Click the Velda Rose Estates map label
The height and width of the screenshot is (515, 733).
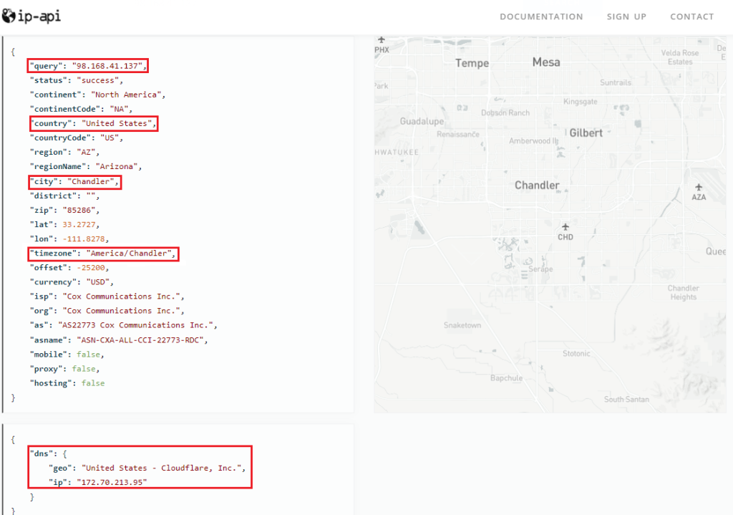coord(680,57)
